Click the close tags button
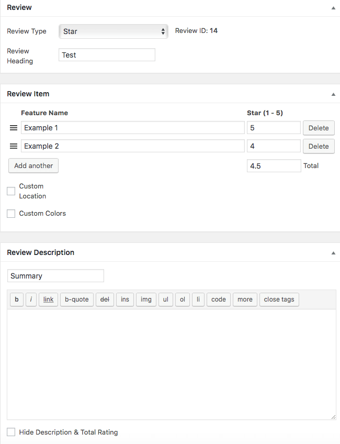The height and width of the screenshot is (444, 340). click(x=279, y=299)
